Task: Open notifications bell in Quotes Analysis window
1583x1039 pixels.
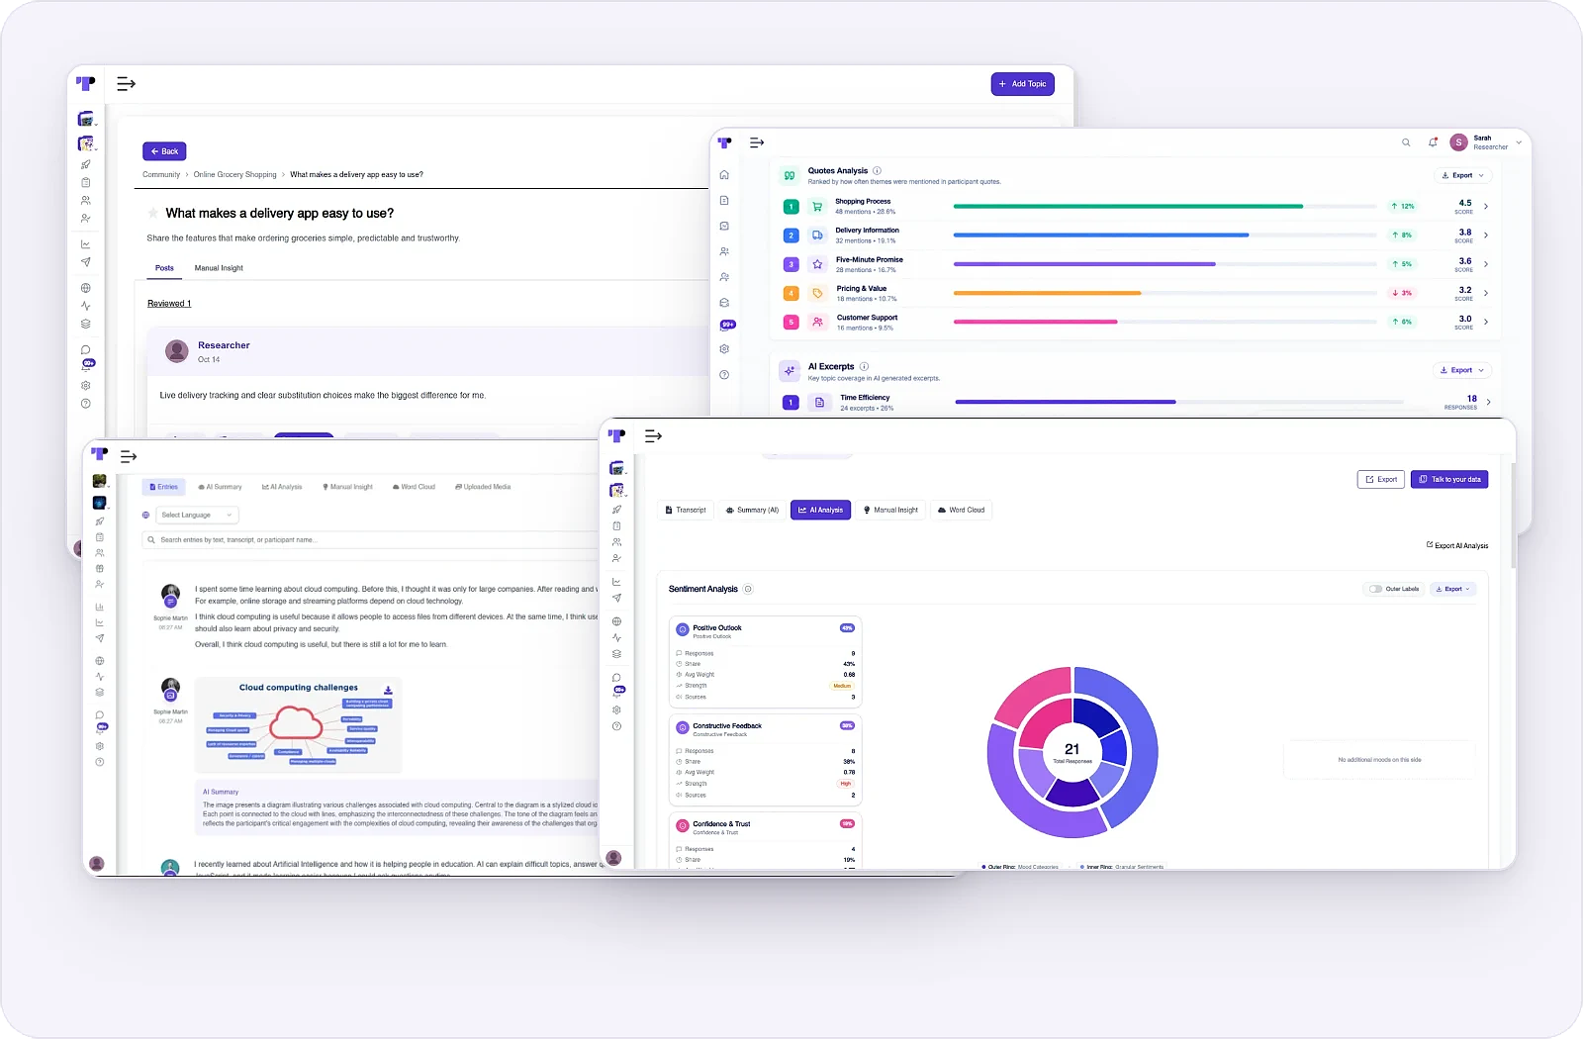Action: click(1433, 142)
